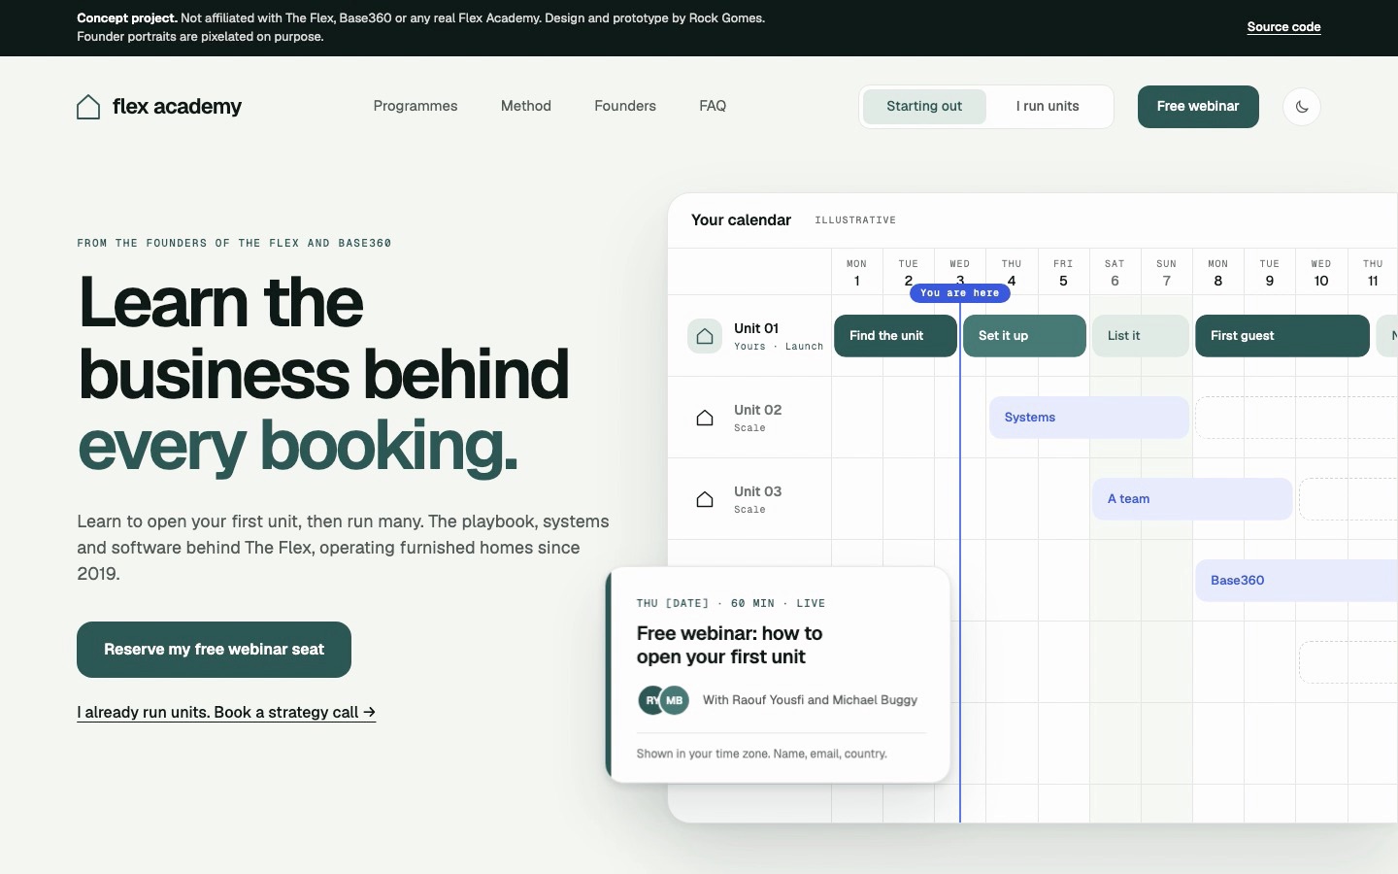Go to the Method nav item

coord(526,106)
